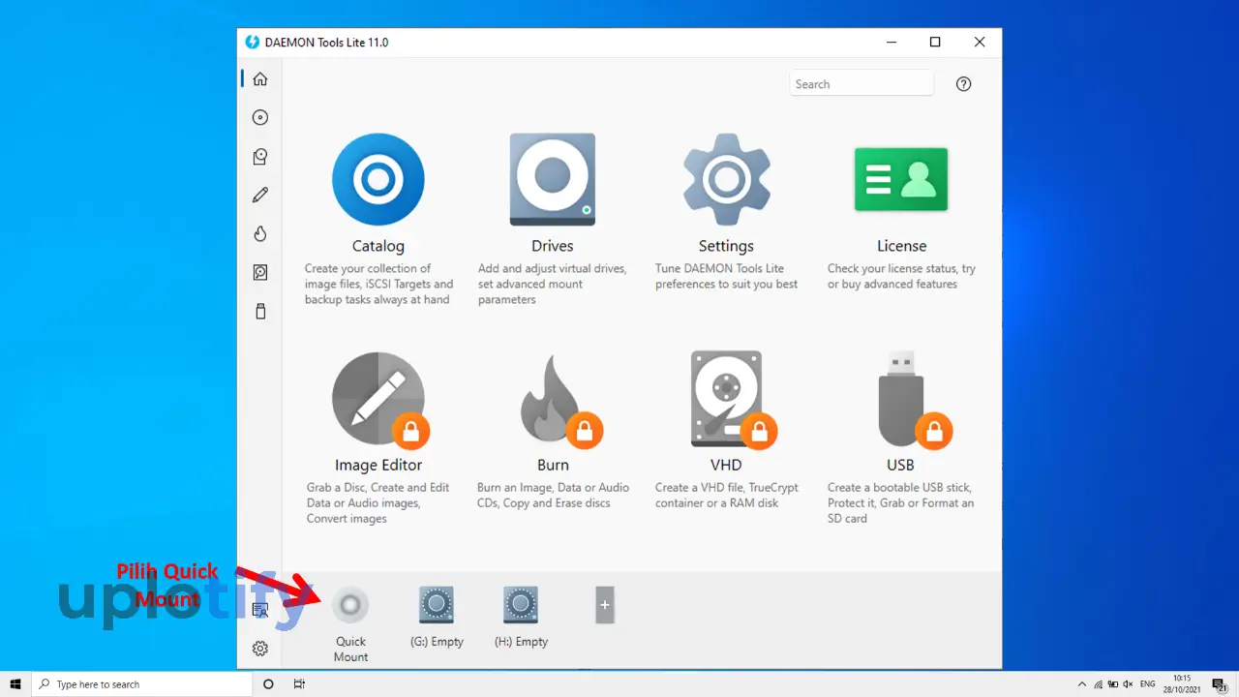Click the Catalog description text
The width and height of the screenshot is (1239, 697).
[x=378, y=284]
